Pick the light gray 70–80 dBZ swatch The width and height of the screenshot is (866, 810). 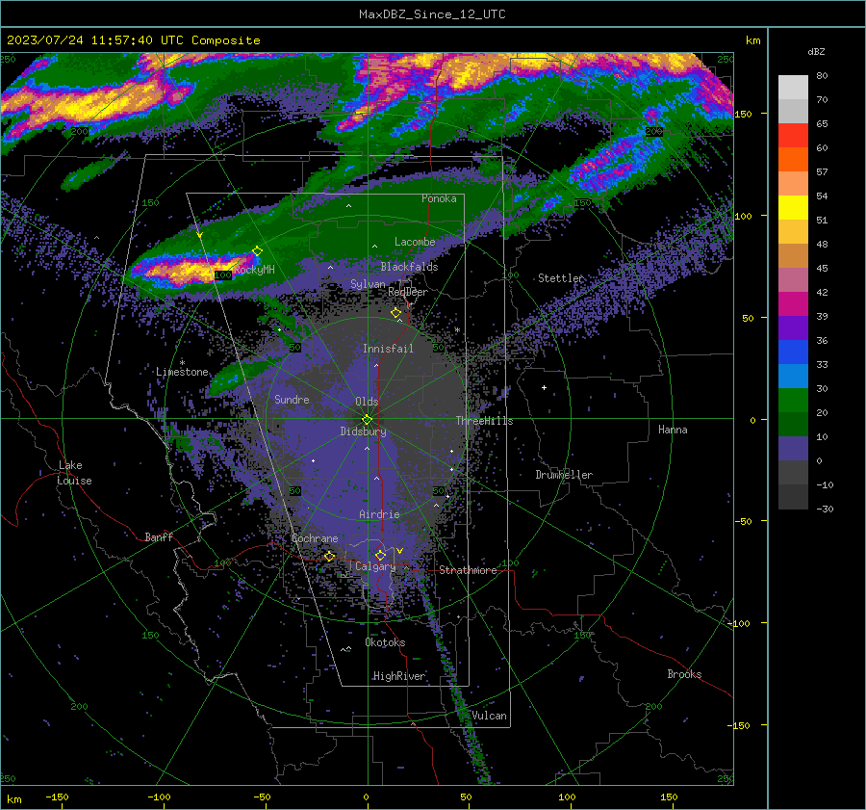coord(793,87)
